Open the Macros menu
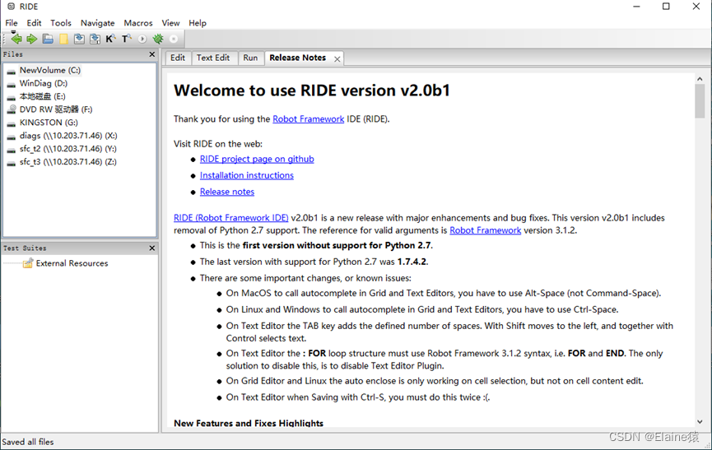The height and width of the screenshot is (450, 712). click(x=138, y=23)
